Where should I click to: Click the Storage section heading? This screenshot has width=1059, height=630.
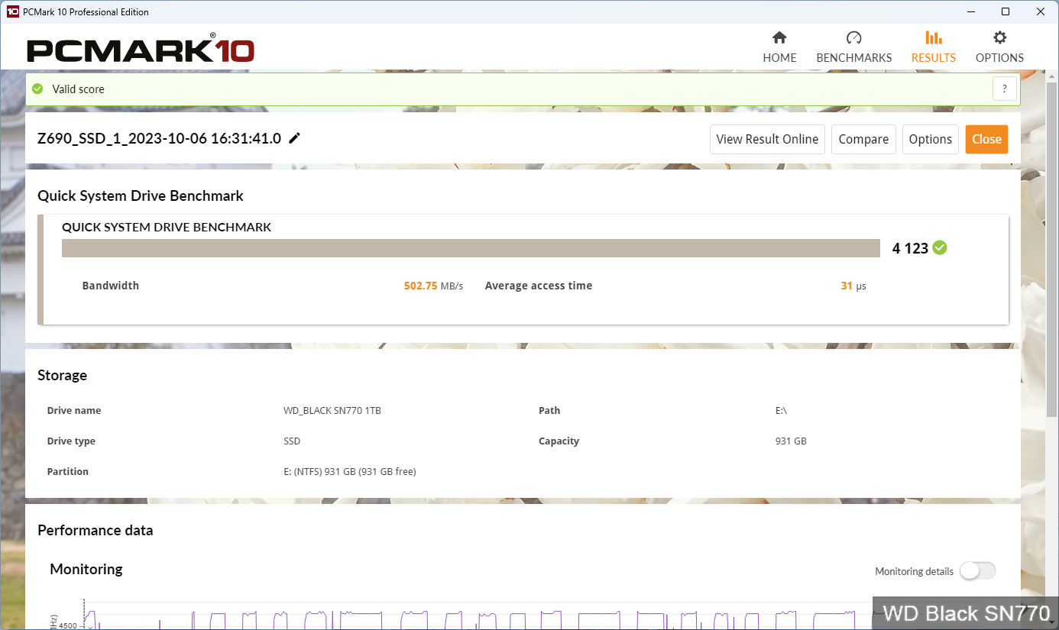[62, 375]
